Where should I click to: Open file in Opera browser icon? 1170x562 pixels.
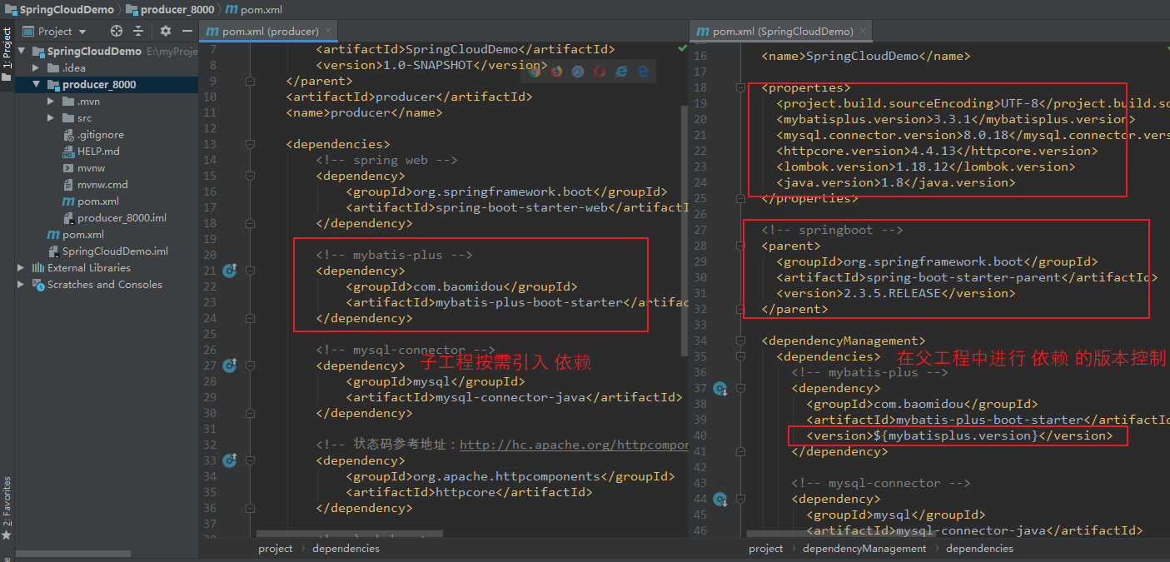600,72
